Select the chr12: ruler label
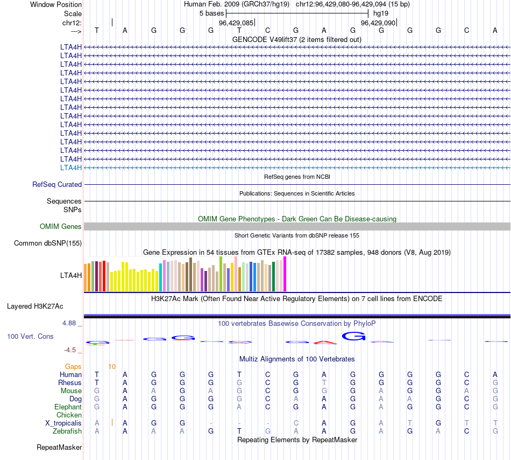The image size is (511, 460). point(72,23)
